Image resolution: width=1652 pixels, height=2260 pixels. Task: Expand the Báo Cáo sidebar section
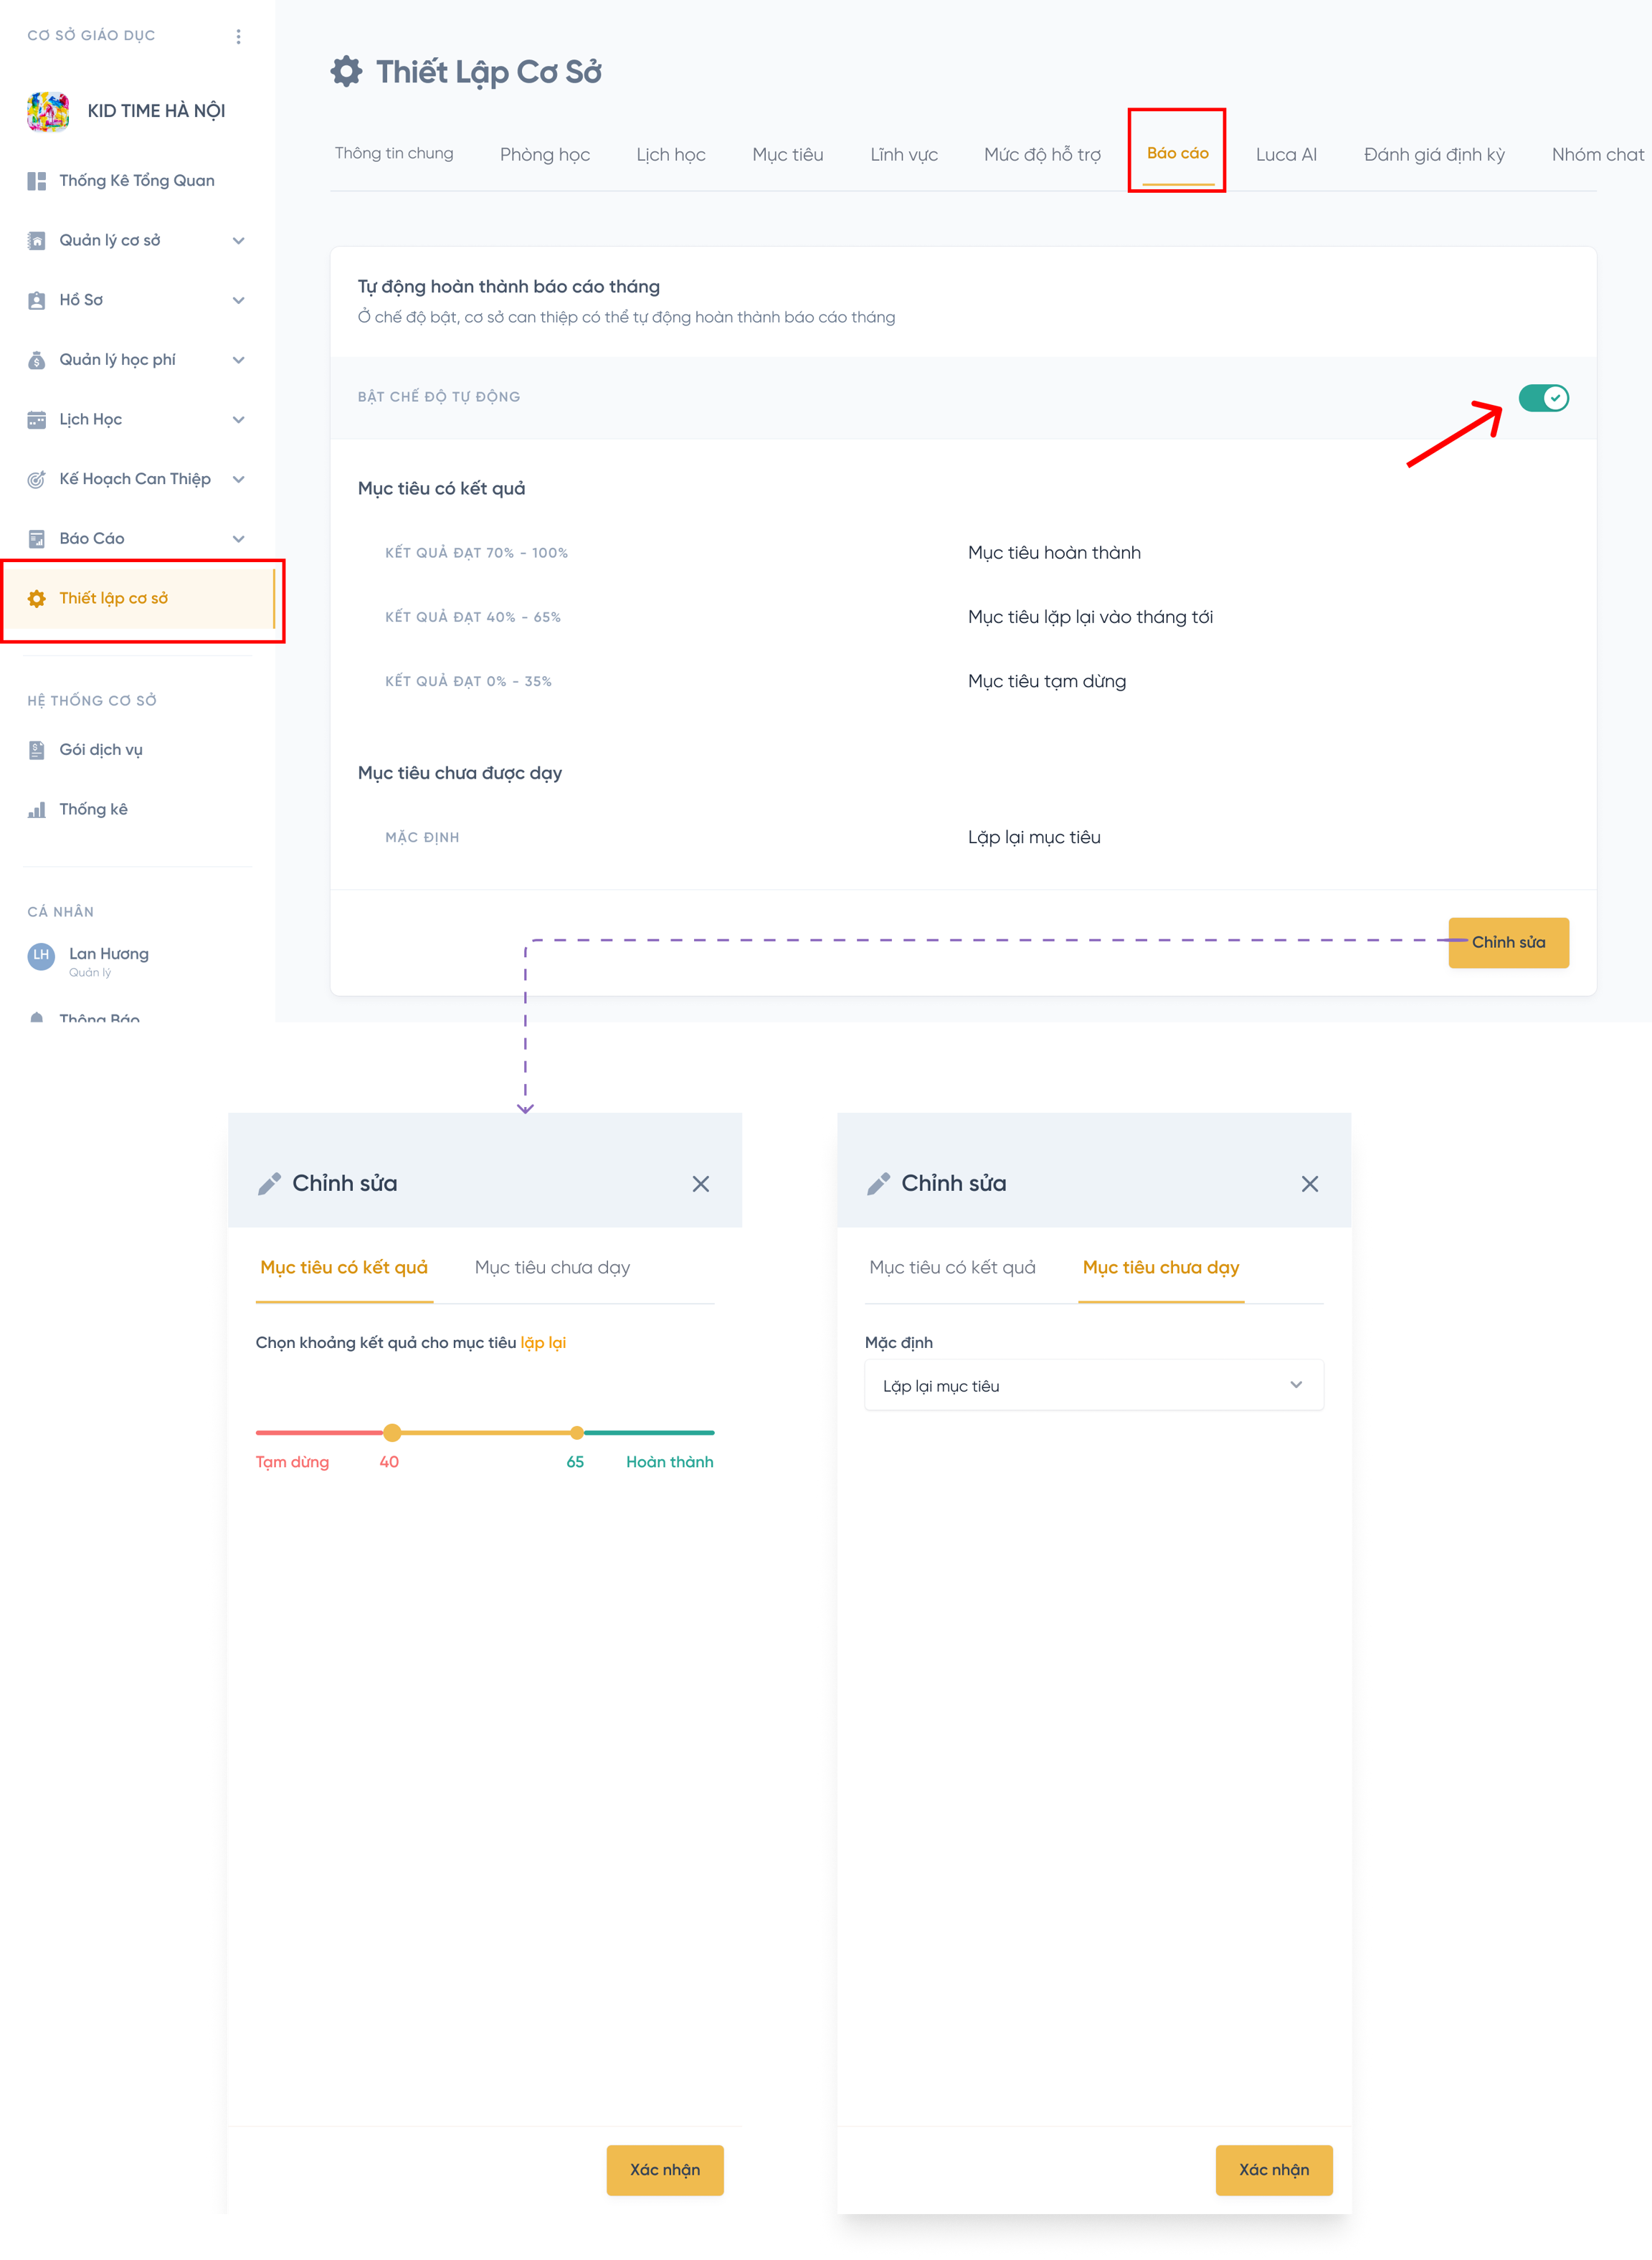(x=238, y=539)
